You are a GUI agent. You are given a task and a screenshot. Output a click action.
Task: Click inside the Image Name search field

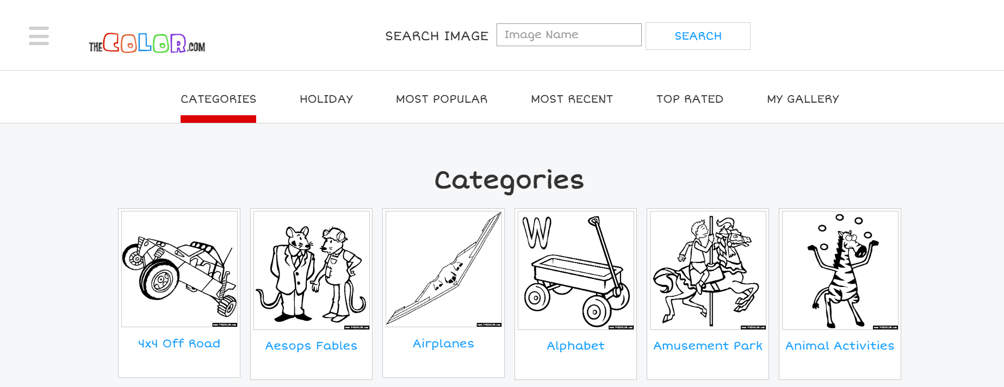[568, 34]
